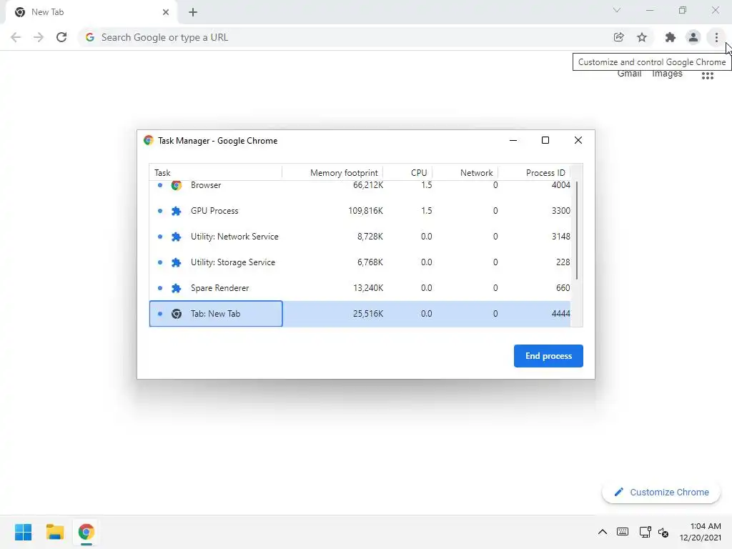Screen dimensions: 732x549
Task: Close the Task Manager dialog
Action: [578, 140]
